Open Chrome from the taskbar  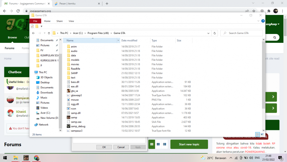(36, 158)
